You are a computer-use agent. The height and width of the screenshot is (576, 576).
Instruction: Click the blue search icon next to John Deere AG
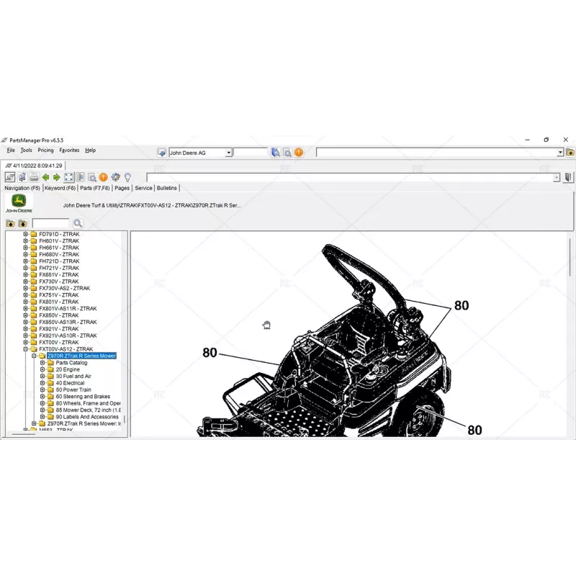276,152
